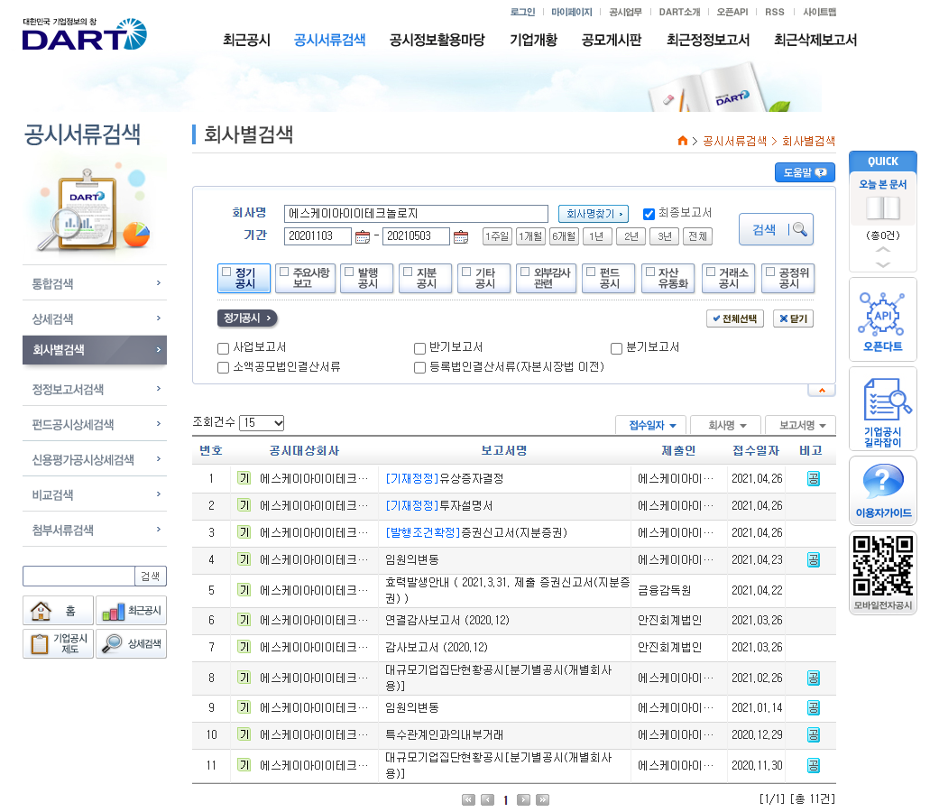Check the 정기공시 category checkbox
This screenshot has height=812, width=939.
226,272
